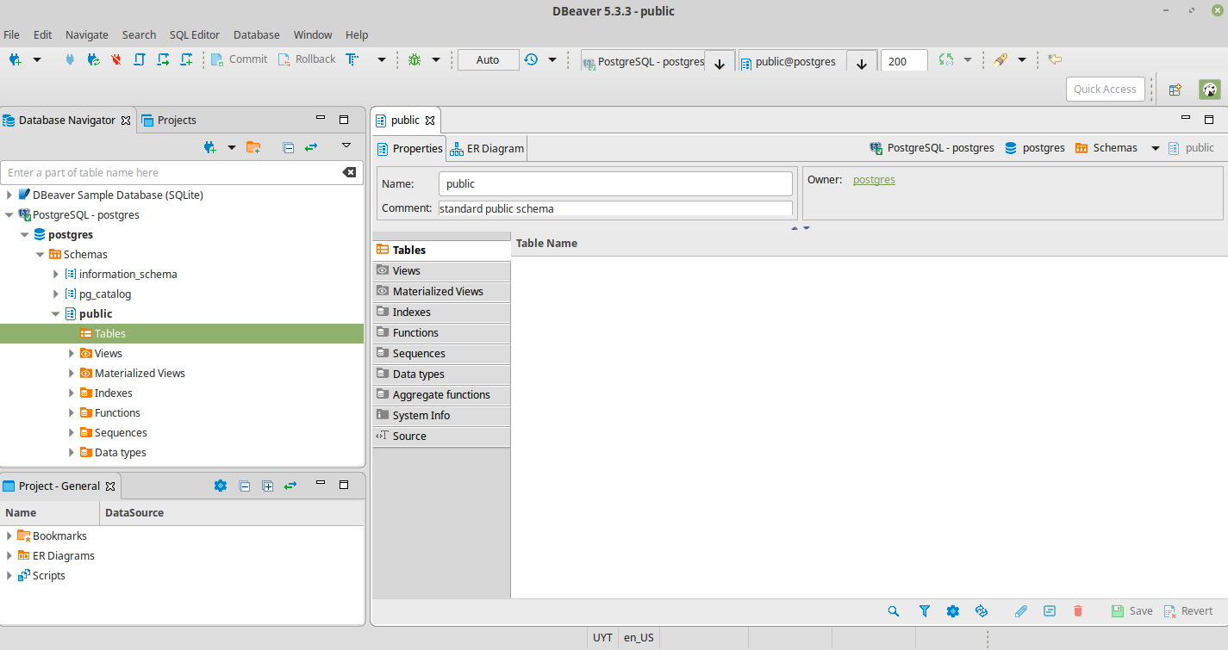
Task: Click the Rollback button
Action: [307, 59]
